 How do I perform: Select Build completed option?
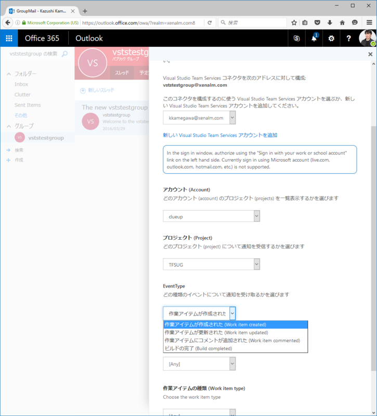point(236,348)
